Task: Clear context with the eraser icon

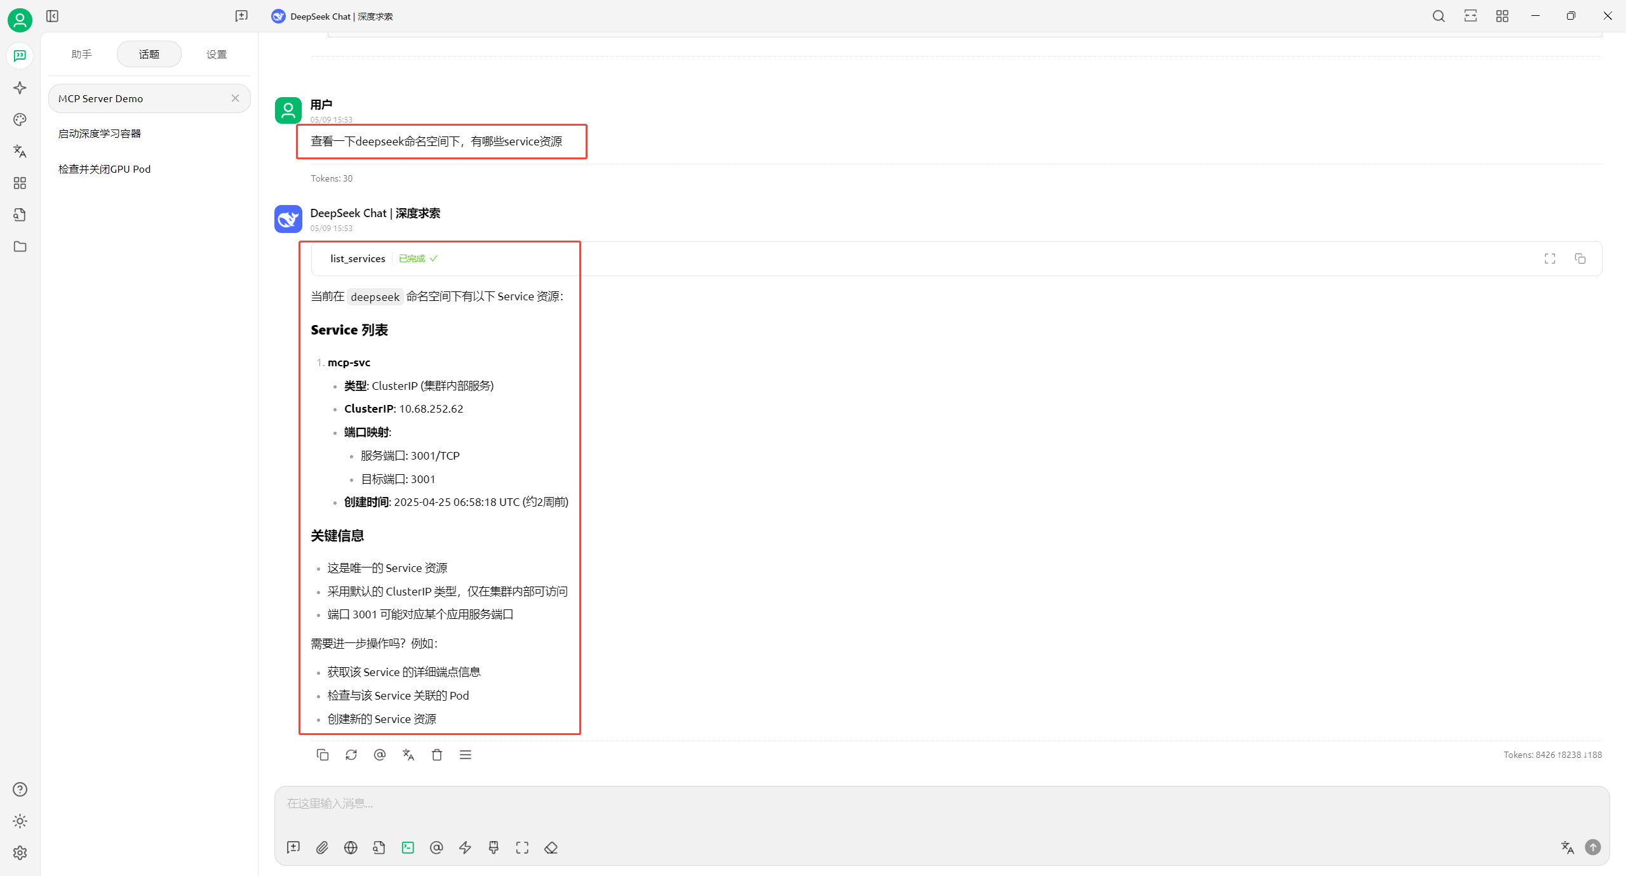Action: point(551,847)
